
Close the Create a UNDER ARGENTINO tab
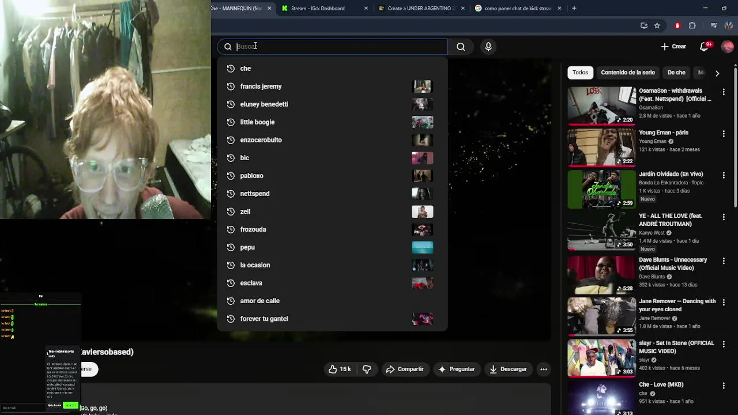(462, 8)
